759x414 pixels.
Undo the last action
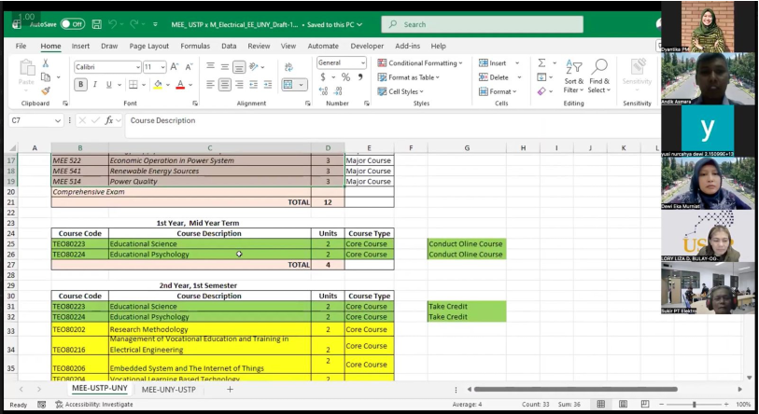(112, 23)
